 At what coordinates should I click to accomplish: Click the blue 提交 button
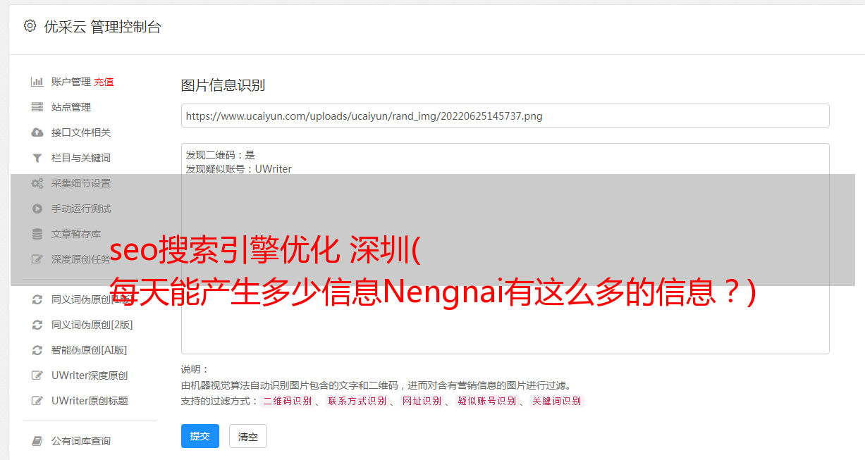point(200,436)
